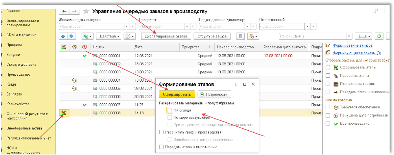
Task: Open the Подразделение-диспетчер dropdown
Action: 247,26
